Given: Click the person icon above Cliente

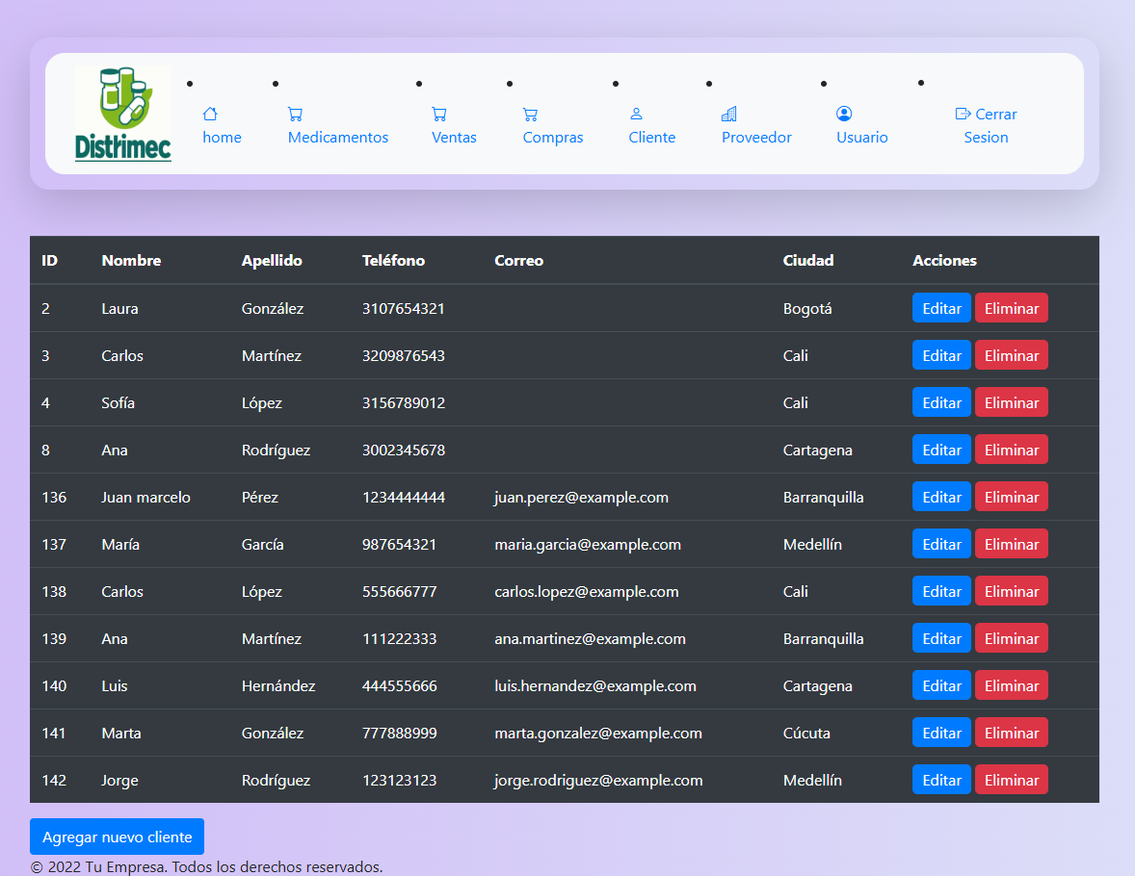Looking at the screenshot, I should [636, 114].
